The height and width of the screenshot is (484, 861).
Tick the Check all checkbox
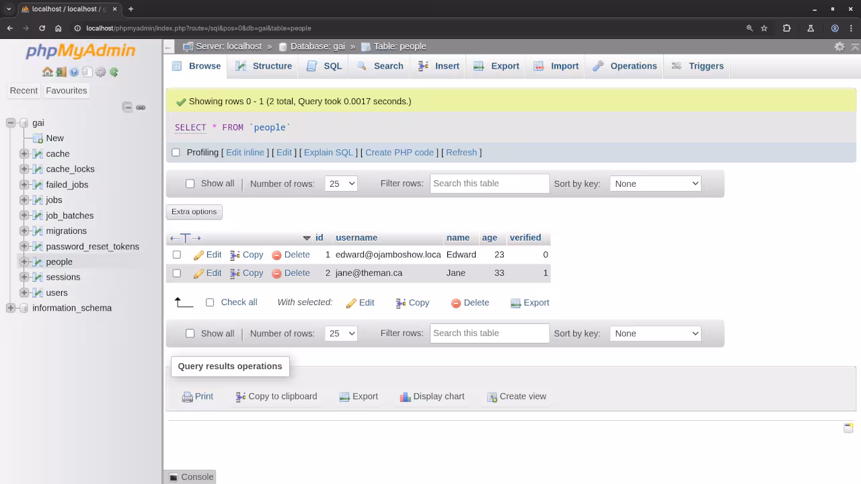(x=210, y=302)
